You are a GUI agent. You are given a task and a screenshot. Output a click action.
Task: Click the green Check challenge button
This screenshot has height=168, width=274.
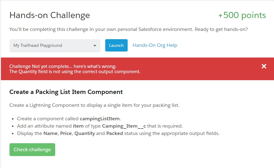pos(32,150)
